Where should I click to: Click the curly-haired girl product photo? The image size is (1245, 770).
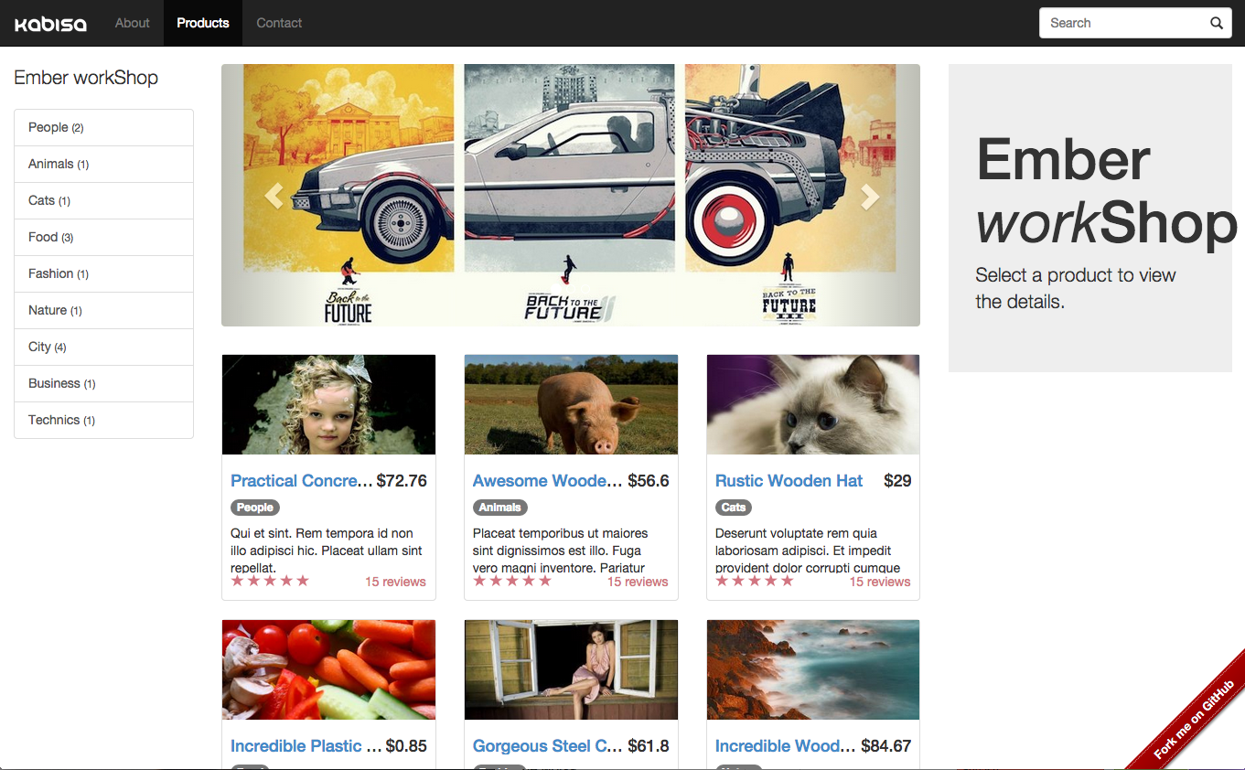[328, 404]
